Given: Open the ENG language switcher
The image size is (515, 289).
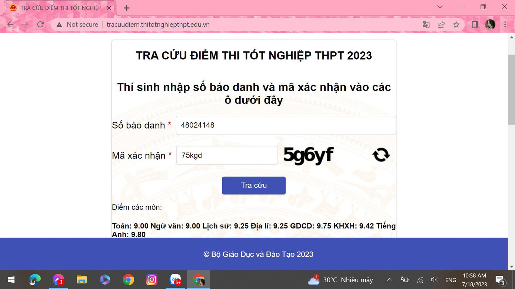Looking at the screenshot, I should pos(450,280).
